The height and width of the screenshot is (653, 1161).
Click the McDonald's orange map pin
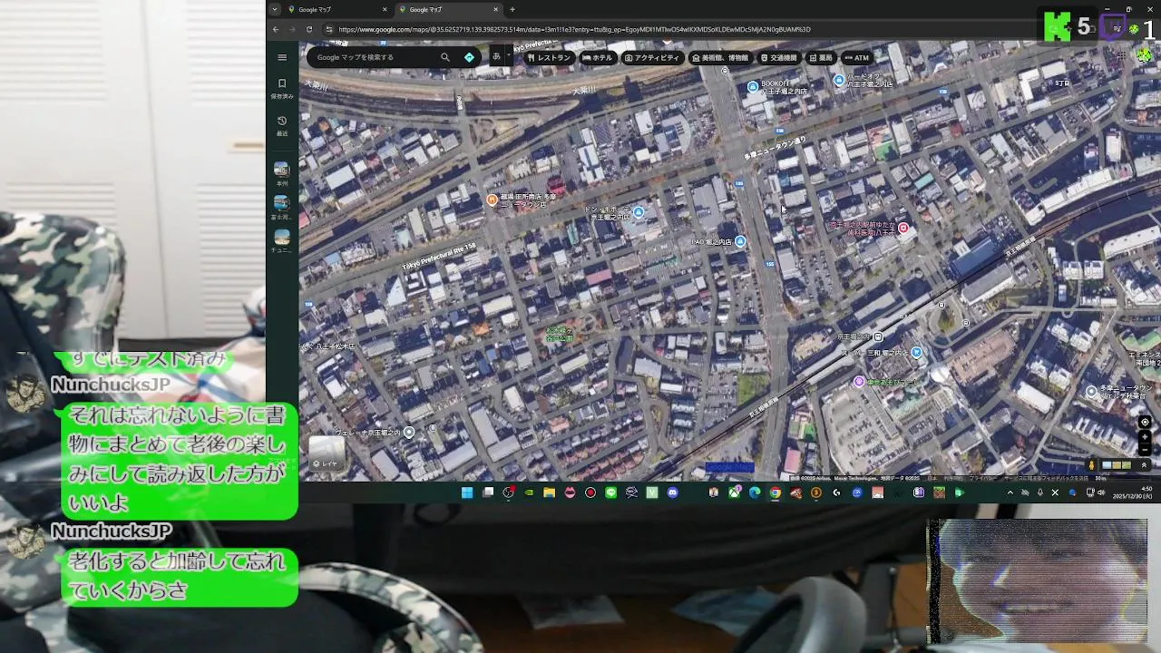click(493, 200)
